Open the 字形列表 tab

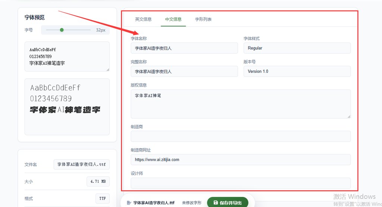pyautogui.click(x=203, y=19)
